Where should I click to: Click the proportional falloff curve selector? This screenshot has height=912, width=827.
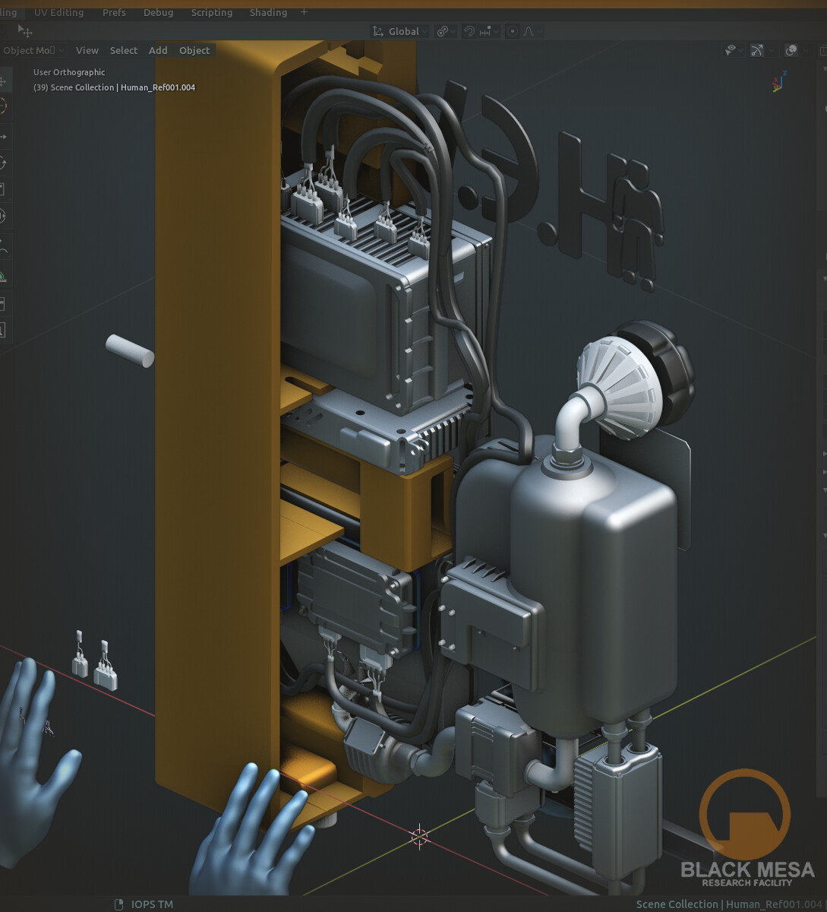click(x=529, y=31)
